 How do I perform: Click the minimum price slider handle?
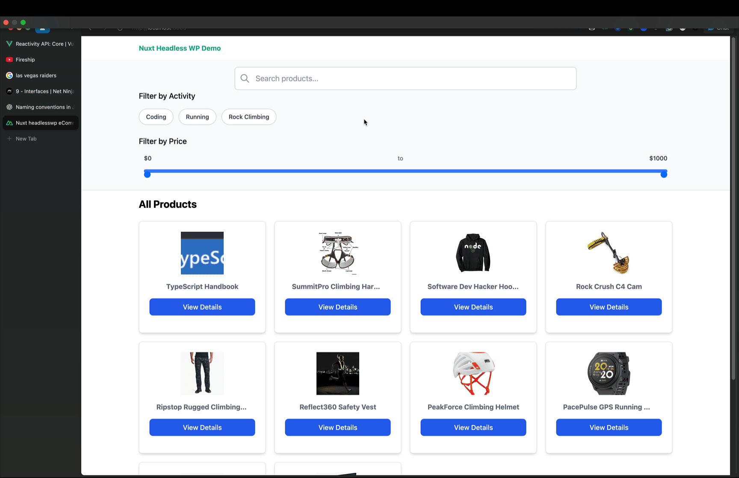click(147, 174)
